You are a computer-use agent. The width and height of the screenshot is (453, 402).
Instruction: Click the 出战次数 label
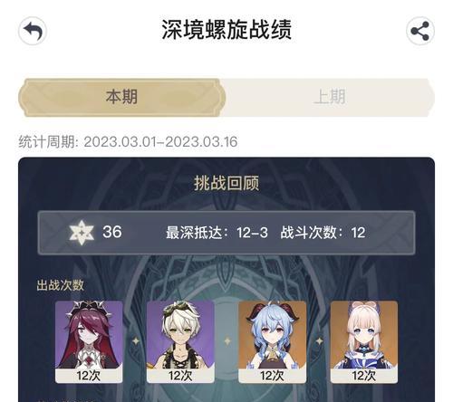(x=60, y=285)
